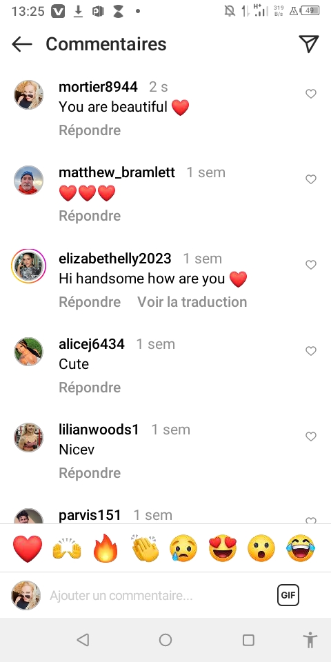The width and height of the screenshot is (331, 662).
Task: Like matthew_bramlett's comment with the heart
Action: coord(311,179)
